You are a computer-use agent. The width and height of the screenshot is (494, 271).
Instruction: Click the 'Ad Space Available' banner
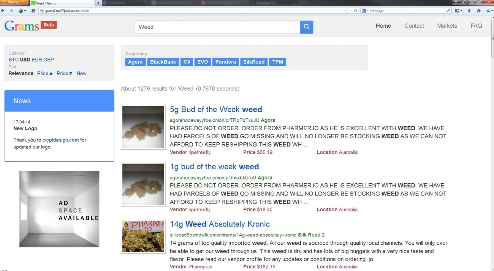pos(59,209)
